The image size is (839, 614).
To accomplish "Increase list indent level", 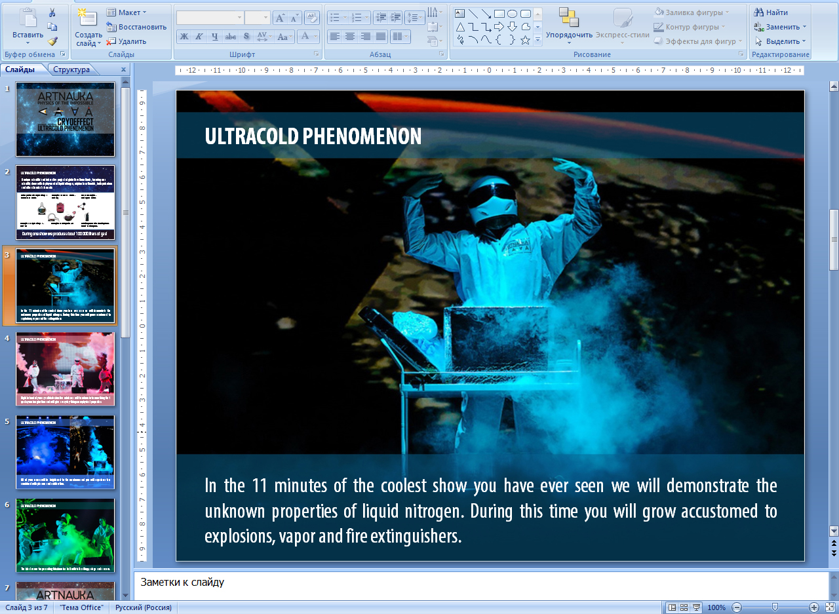I will pyautogui.click(x=396, y=18).
